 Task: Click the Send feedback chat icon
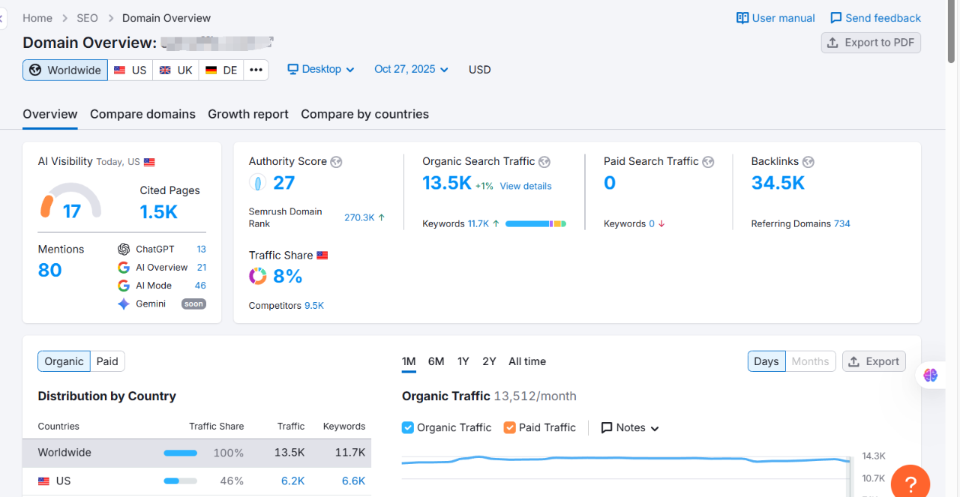836,18
